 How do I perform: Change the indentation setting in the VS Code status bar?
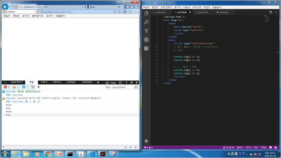coord(239,147)
